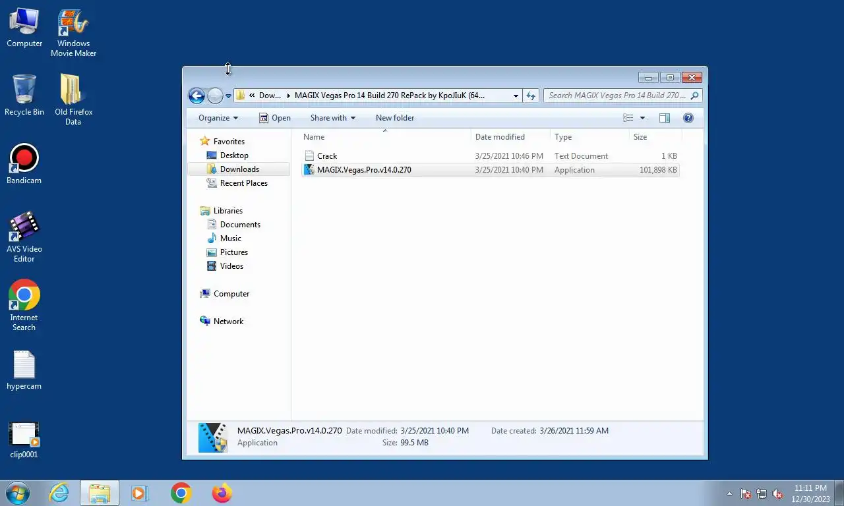Select MAGIX.Vegas.Pro.v14.0.270 application file
844x506 pixels.
coord(490,170)
